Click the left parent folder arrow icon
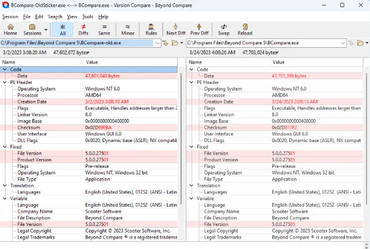Viewport: 370px width, 249px height. click(x=165, y=43)
